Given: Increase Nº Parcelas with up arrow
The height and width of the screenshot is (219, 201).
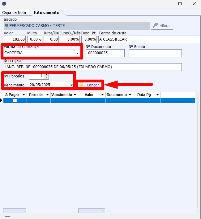Looking at the screenshot, I should pos(46,75).
